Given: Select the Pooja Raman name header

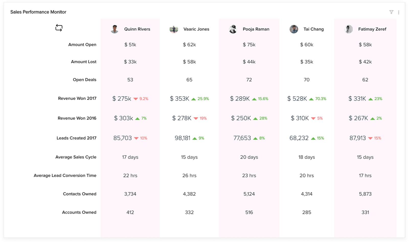Looking at the screenshot, I should coord(256,29).
